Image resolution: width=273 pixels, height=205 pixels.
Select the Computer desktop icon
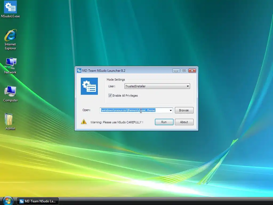point(10,94)
